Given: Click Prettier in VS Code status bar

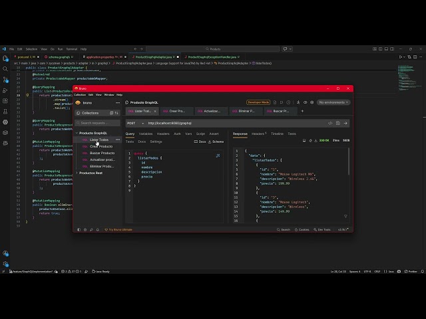Looking at the screenshot, I should (x=411, y=271).
